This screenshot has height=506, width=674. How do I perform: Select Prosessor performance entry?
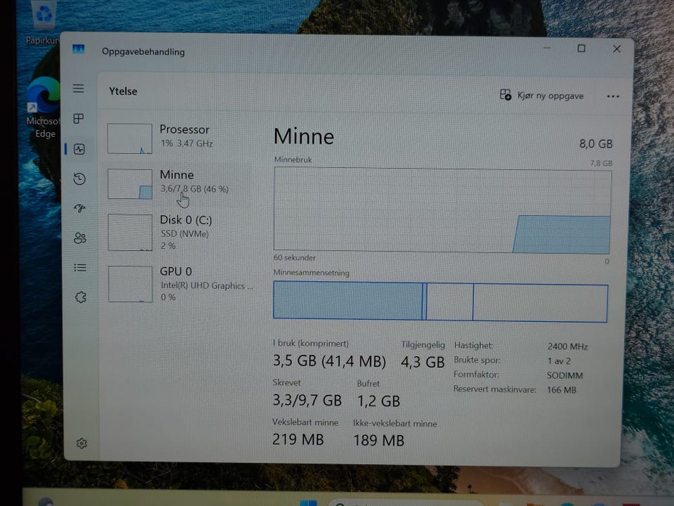(x=180, y=138)
